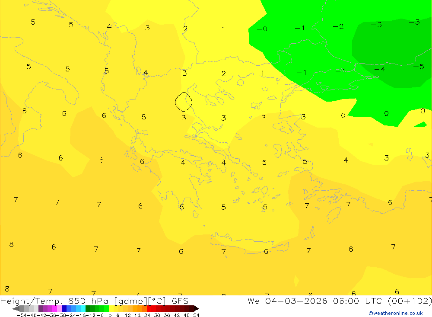Click the "[°C]" unit label in title
Viewport: 432px width, 317px height.
click(x=157, y=301)
